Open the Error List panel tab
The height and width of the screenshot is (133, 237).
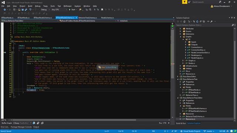click(5, 127)
